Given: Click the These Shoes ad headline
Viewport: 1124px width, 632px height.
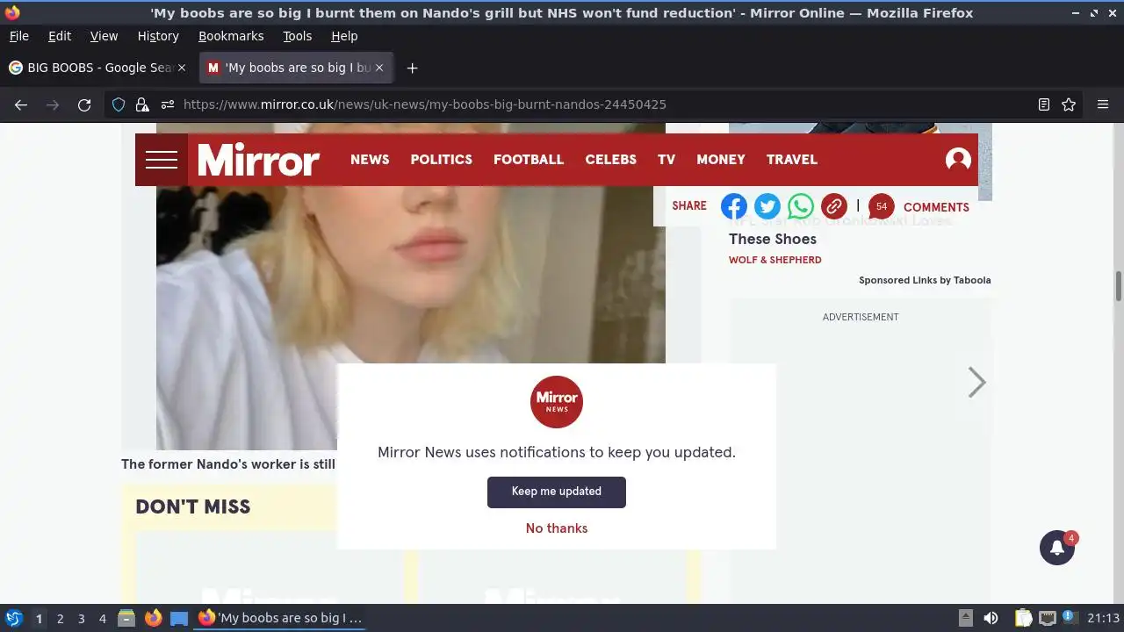Looking at the screenshot, I should click(x=773, y=239).
